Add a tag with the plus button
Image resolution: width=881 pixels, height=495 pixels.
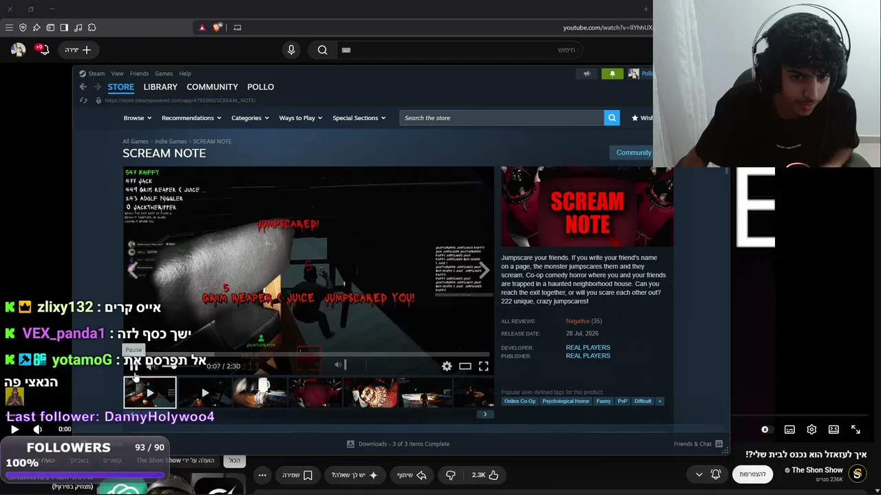[x=659, y=401]
